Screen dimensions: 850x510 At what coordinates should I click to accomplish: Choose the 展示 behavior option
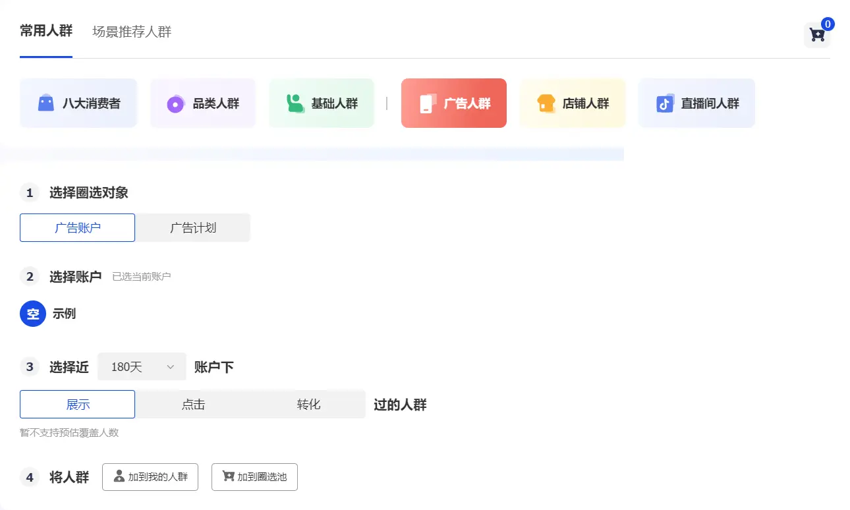[x=78, y=405]
